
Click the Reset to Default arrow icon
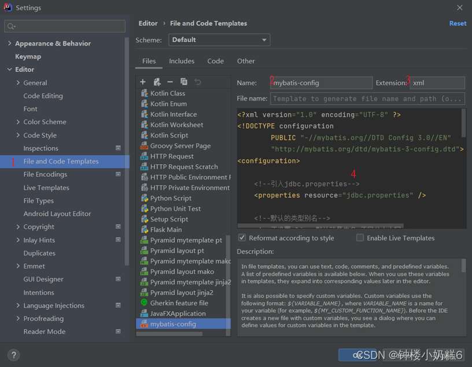[197, 82]
